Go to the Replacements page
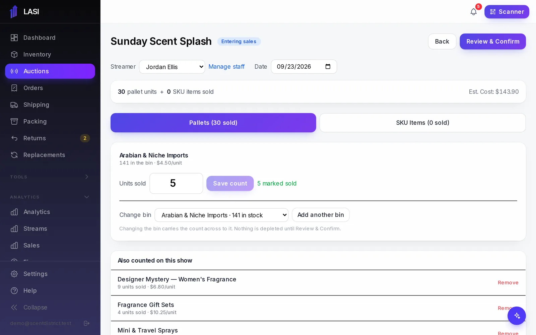 [50, 155]
